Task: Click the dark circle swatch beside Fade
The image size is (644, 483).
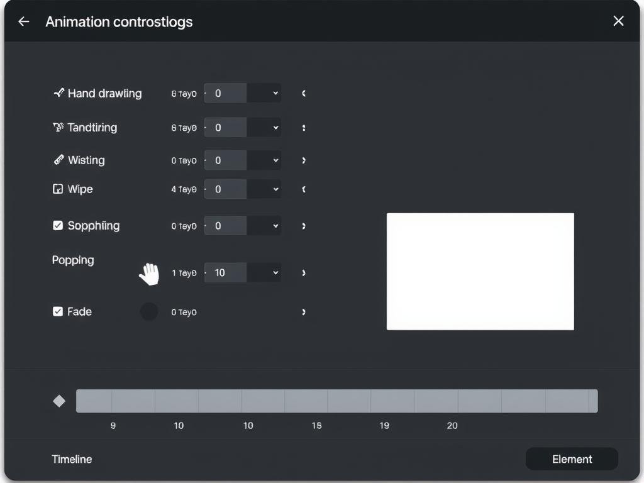Action: (148, 311)
